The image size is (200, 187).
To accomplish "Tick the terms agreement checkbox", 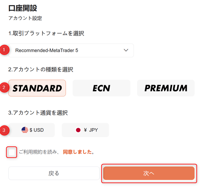I will (x=12, y=152).
